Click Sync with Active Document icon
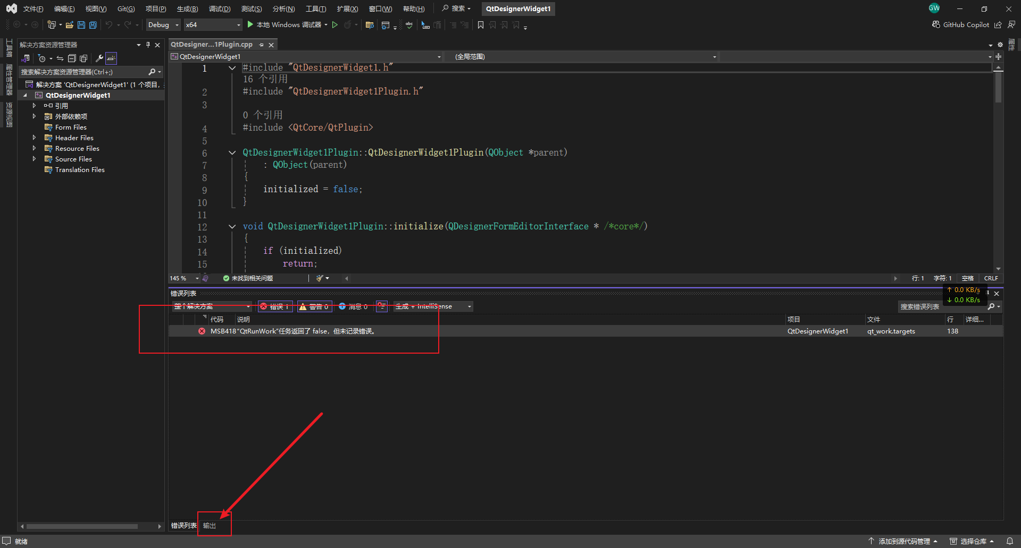Viewport: 1021px width, 548px height. pyautogui.click(x=60, y=58)
